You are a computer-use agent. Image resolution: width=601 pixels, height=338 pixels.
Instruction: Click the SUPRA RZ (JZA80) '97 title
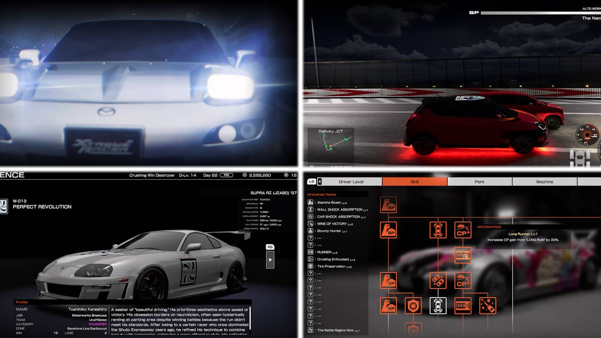pos(273,193)
